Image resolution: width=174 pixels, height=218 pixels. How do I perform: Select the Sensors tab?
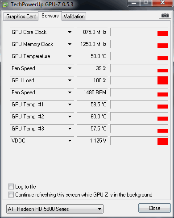pos(50,16)
